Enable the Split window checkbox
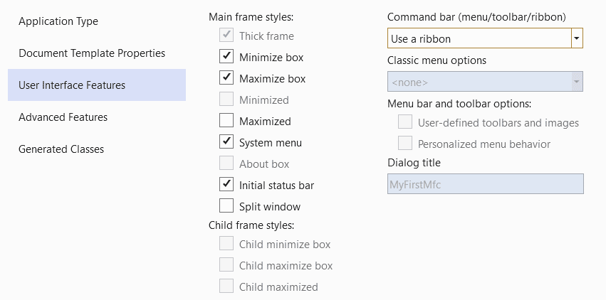 pyautogui.click(x=226, y=206)
